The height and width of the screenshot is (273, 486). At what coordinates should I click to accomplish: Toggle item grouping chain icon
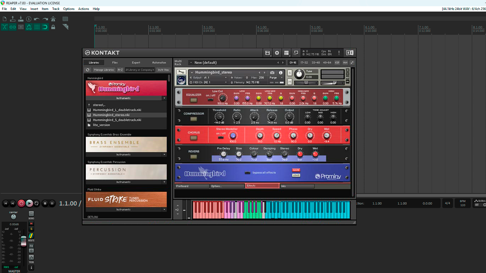[x=13, y=27]
